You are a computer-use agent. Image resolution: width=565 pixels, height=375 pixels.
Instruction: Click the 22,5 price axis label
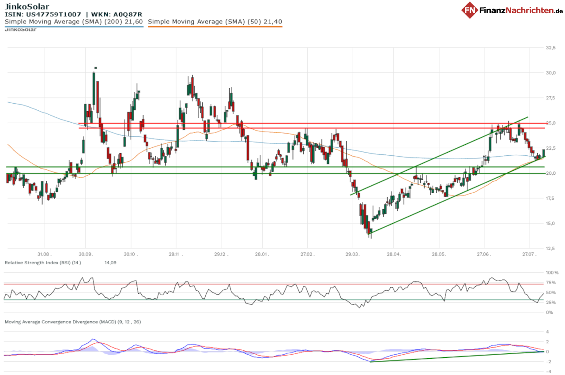point(551,148)
